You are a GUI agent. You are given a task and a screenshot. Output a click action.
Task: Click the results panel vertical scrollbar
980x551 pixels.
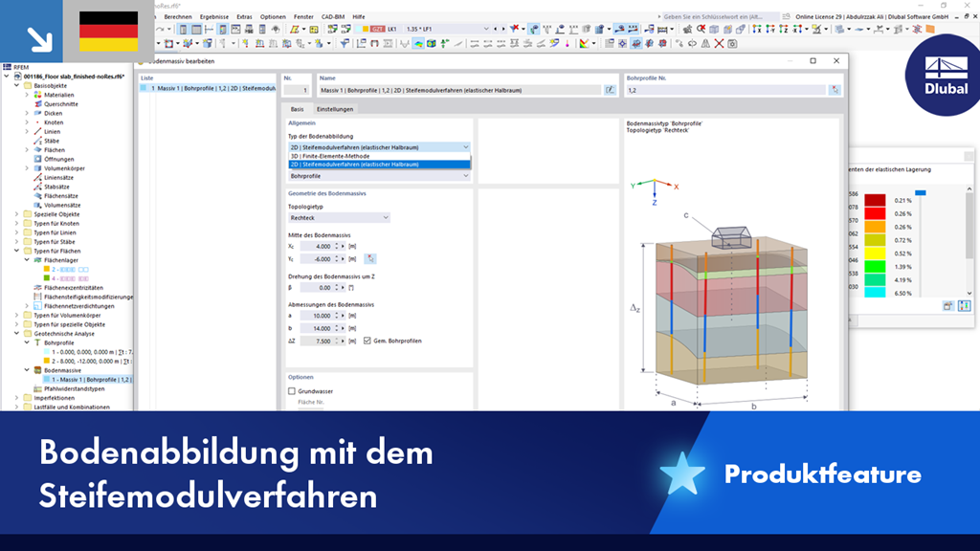point(969,240)
